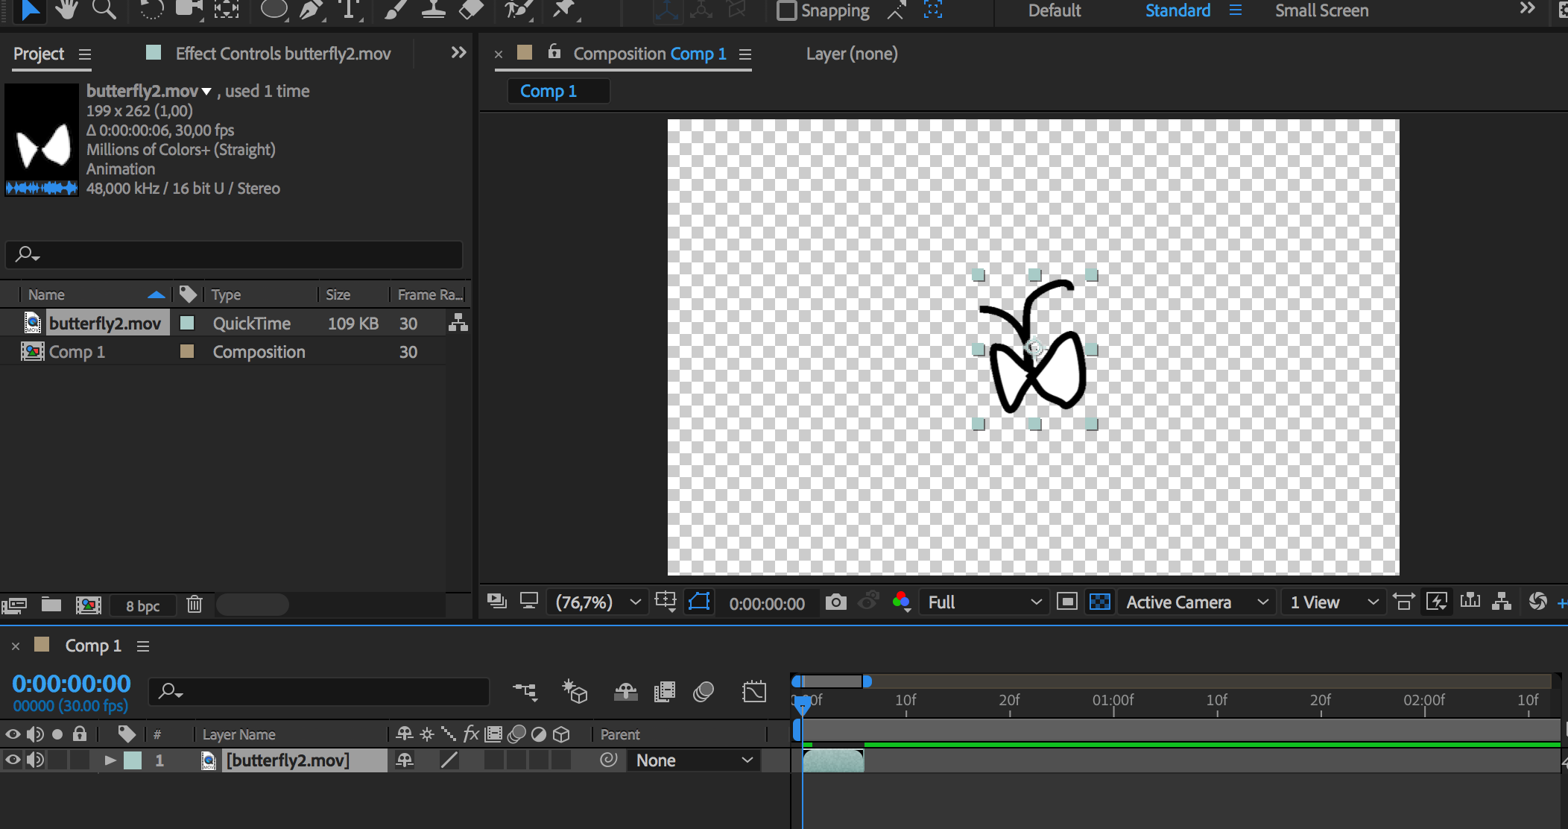Click the butterfly2.mov label color swatch
The image size is (1568, 829).
coord(187,323)
